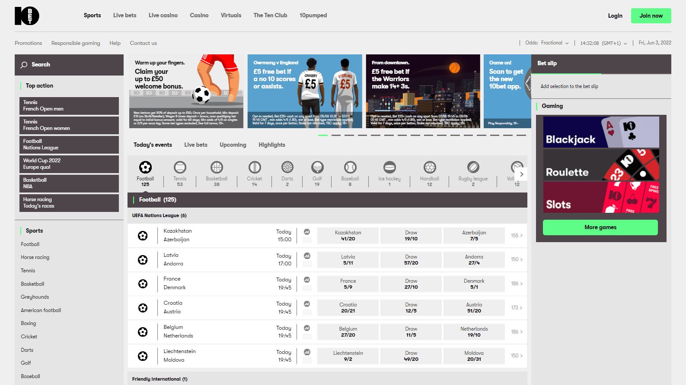This screenshot has width=686, height=385.
Task: Bet on Netherlands at 19/10
Action: pos(474,332)
